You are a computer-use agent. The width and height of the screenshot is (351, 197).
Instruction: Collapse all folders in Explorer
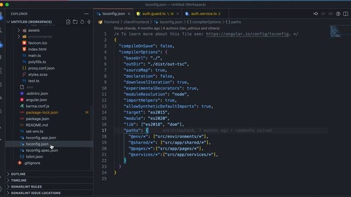coord(89,22)
